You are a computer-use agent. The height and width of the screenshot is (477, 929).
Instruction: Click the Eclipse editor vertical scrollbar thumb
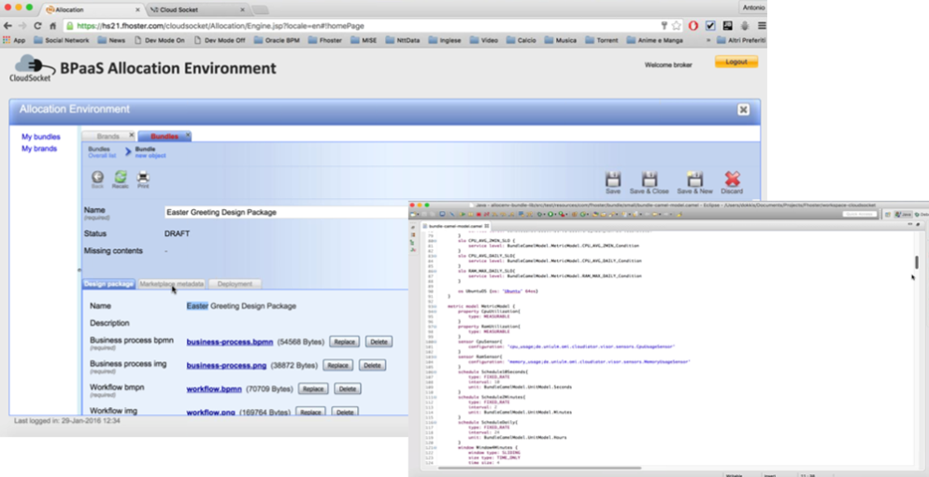[915, 263]
